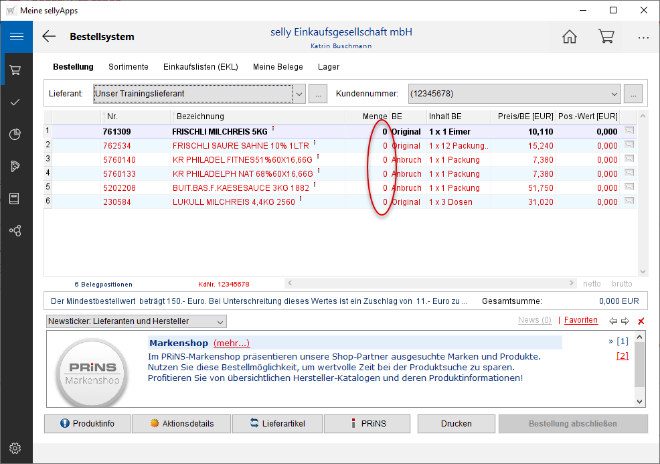Switch to the Sortimente tab
Image resolution: width=660 pixels, height=464 pixels.
pyautogui.click(x=129, y=67)
